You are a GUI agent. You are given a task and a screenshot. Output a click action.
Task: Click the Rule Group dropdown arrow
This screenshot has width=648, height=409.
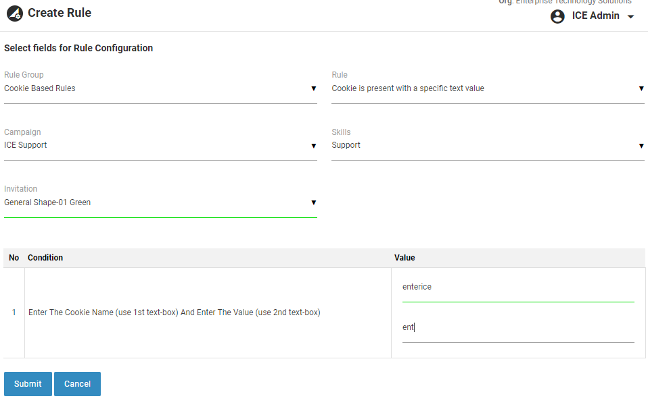[313, 88]
